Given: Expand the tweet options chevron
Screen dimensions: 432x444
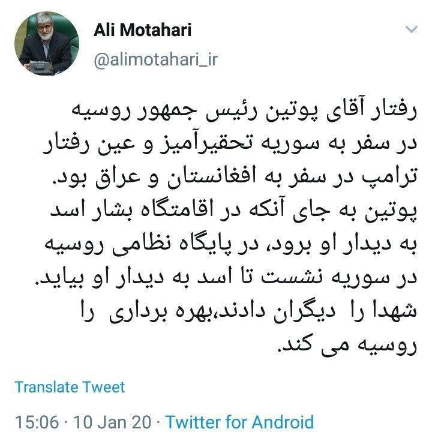Looking at the screenshot, I should (x=412, y=29).
